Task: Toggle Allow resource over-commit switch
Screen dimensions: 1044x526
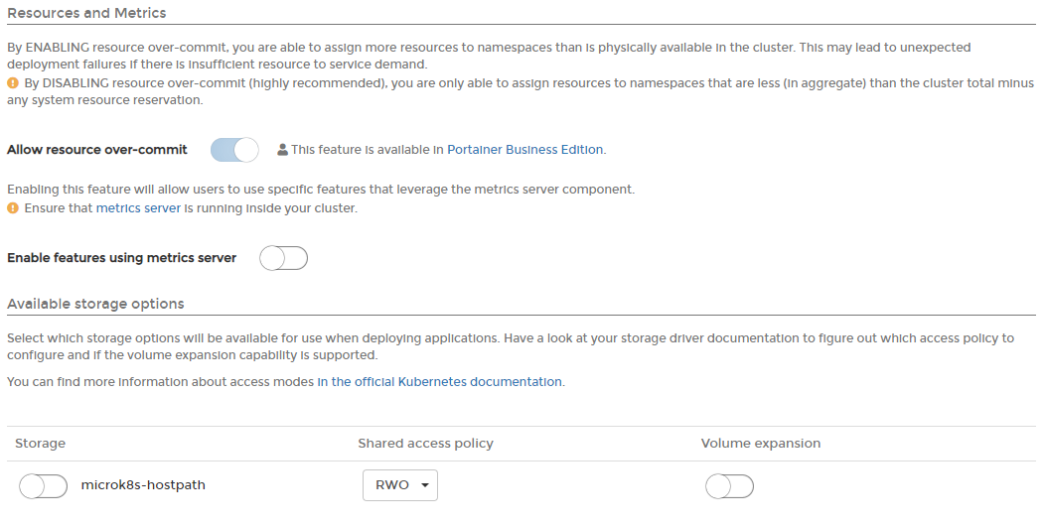Action: [x=234, y=150]
